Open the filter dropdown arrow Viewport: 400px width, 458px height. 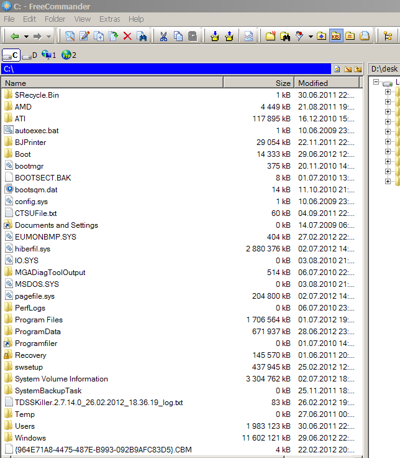tap(311, 37)
